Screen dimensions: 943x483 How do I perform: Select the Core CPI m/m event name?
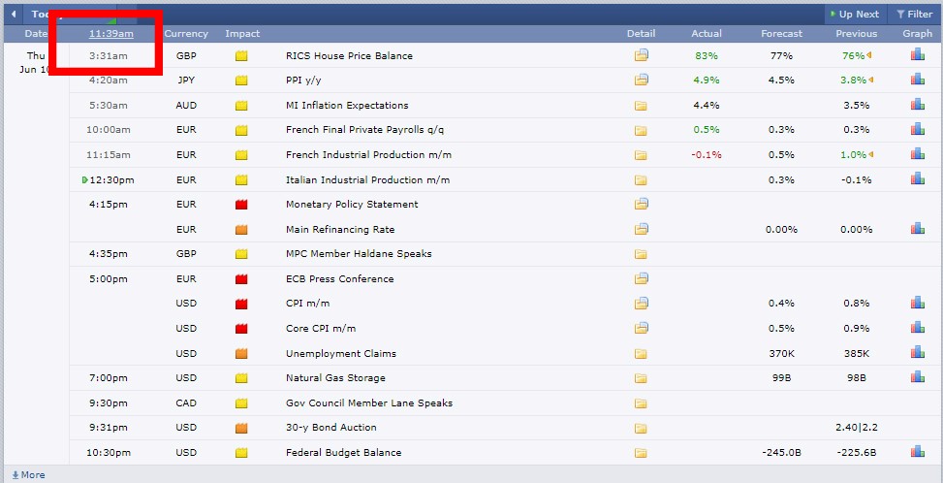coord(321,328)
